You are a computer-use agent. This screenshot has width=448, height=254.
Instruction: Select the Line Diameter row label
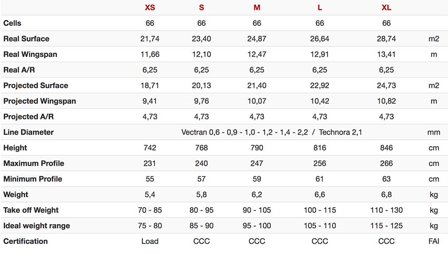click(x=28, y=133)
